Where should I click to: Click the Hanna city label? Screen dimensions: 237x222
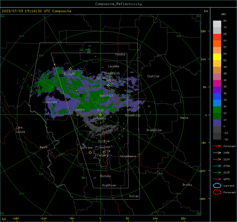point(184,118)
